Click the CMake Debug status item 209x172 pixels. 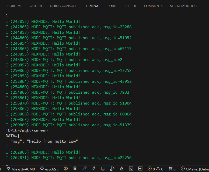tap(195, 169)
